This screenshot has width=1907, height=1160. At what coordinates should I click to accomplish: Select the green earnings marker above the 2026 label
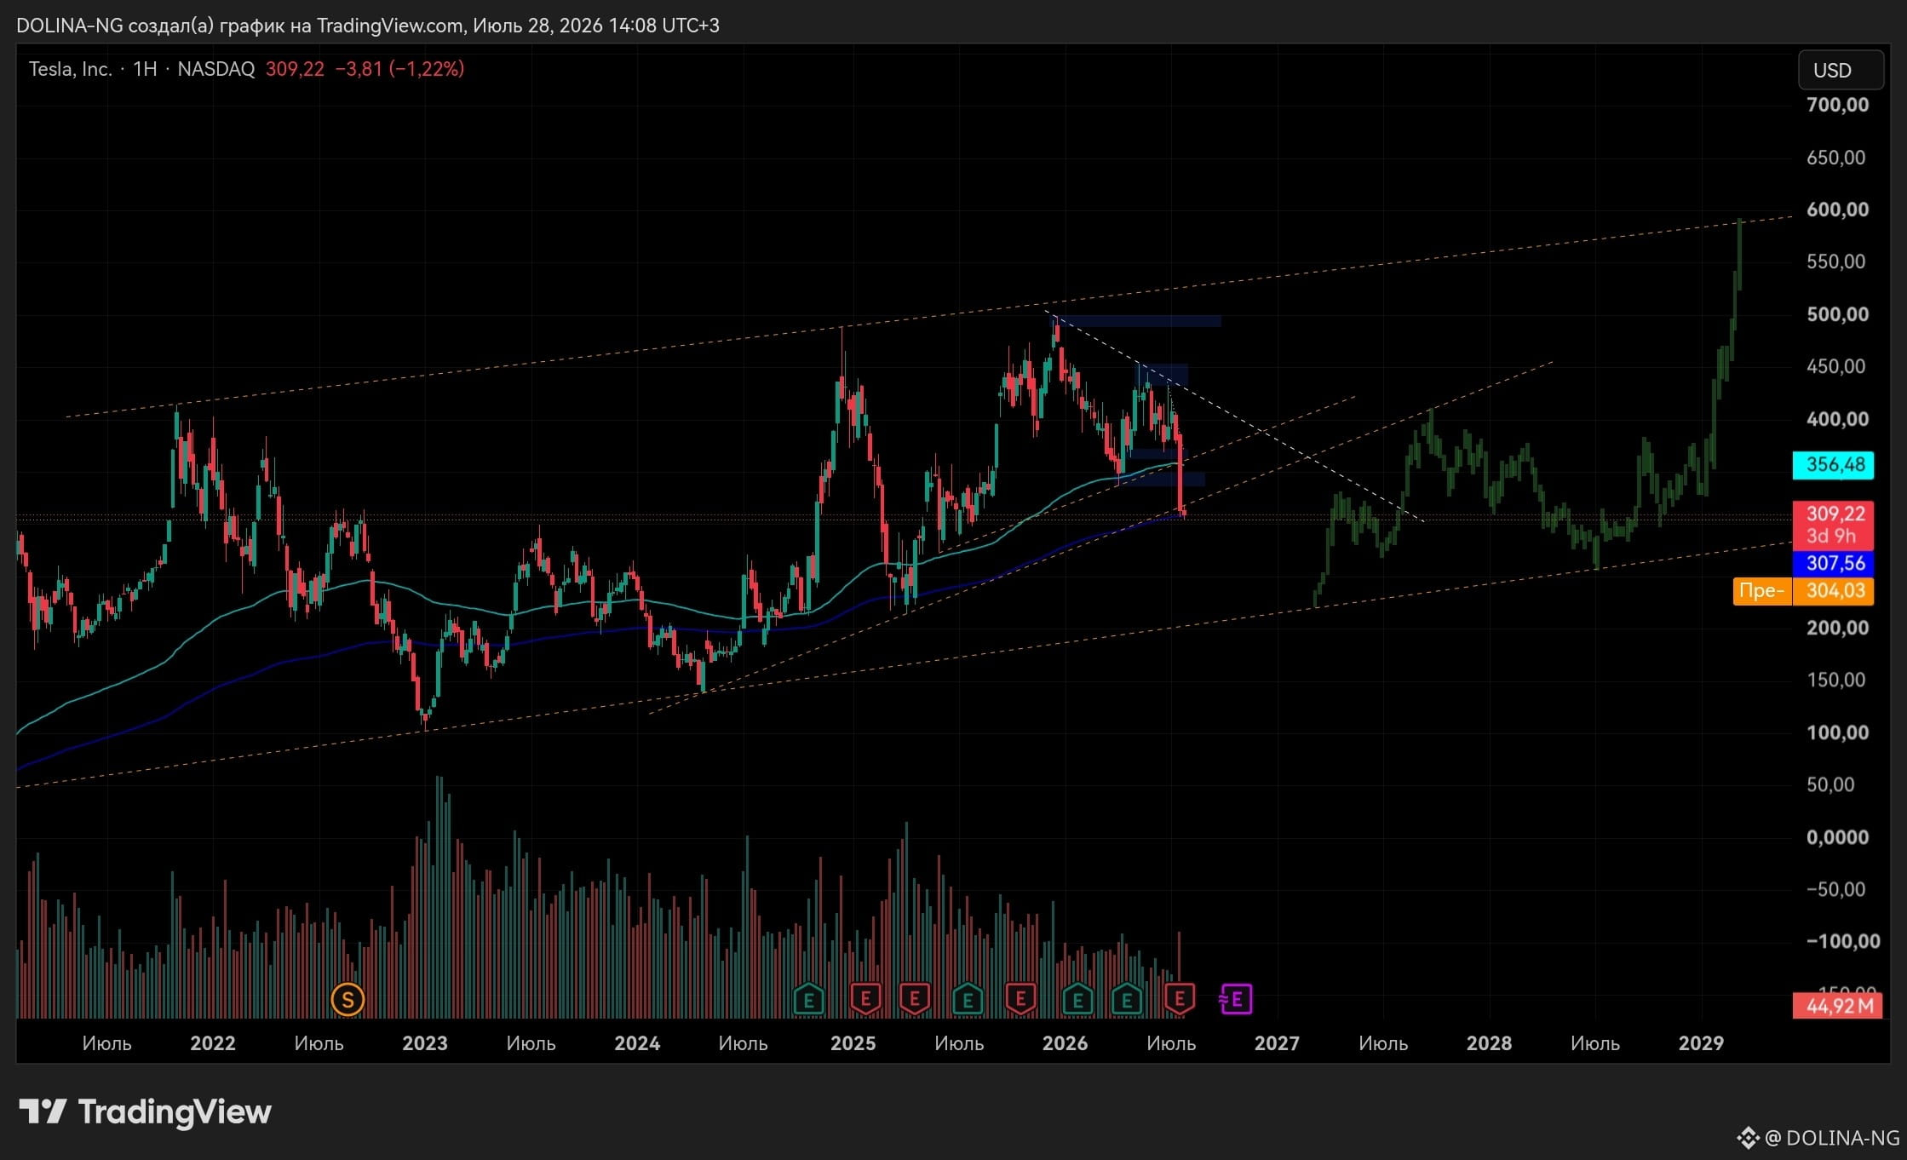(x=1077, y=999)
